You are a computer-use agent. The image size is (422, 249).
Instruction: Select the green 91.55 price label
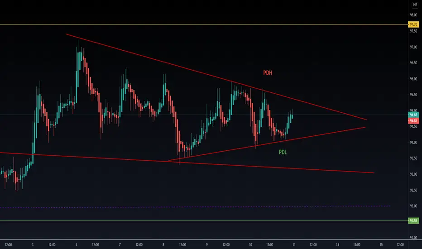413,221
